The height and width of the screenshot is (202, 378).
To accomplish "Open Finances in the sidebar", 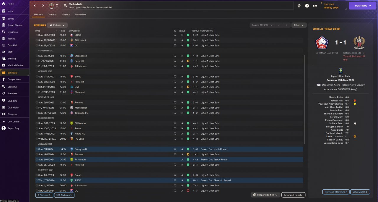I will click(12, 114).
